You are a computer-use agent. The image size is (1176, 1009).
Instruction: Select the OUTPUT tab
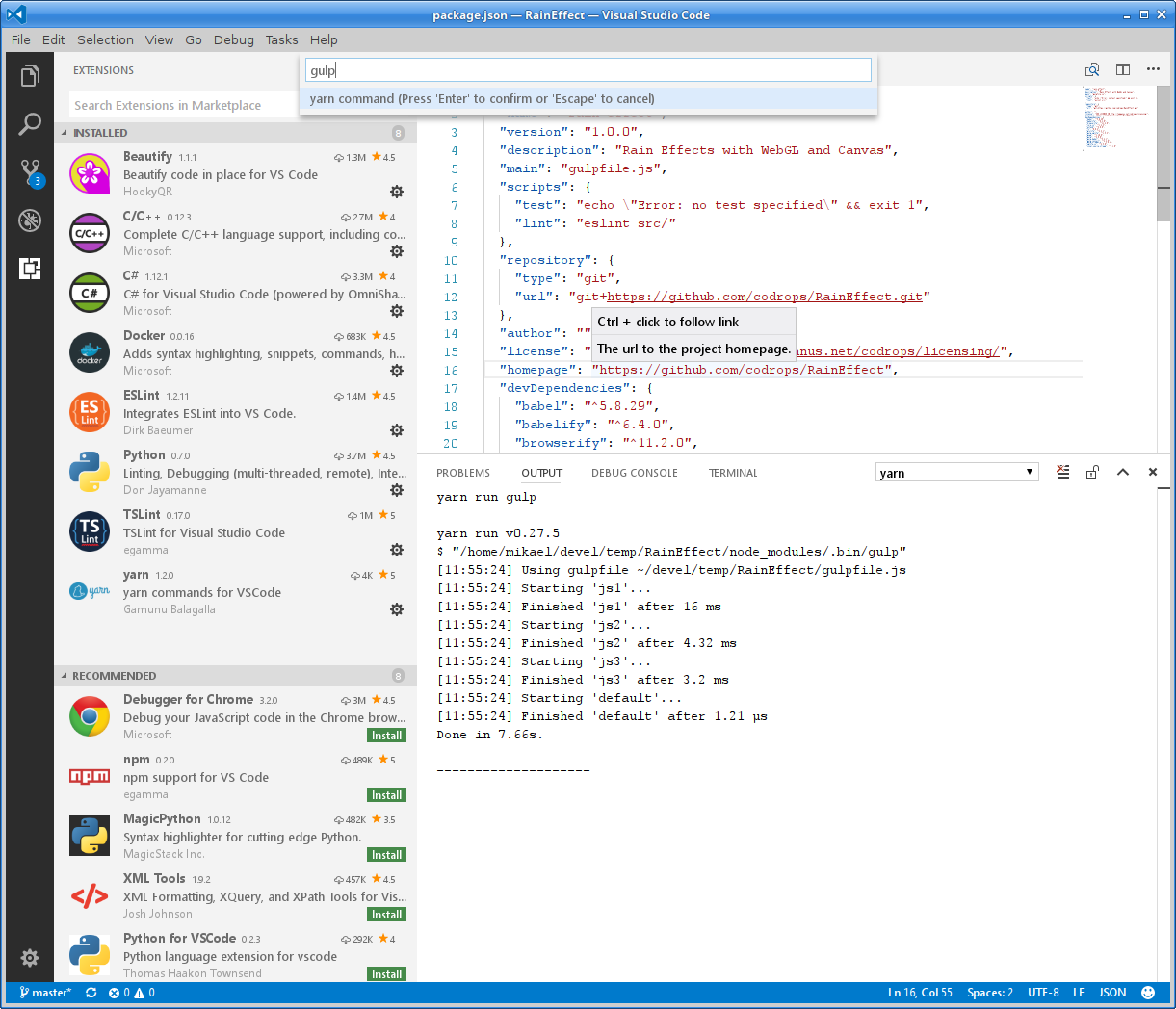(542, 473)
